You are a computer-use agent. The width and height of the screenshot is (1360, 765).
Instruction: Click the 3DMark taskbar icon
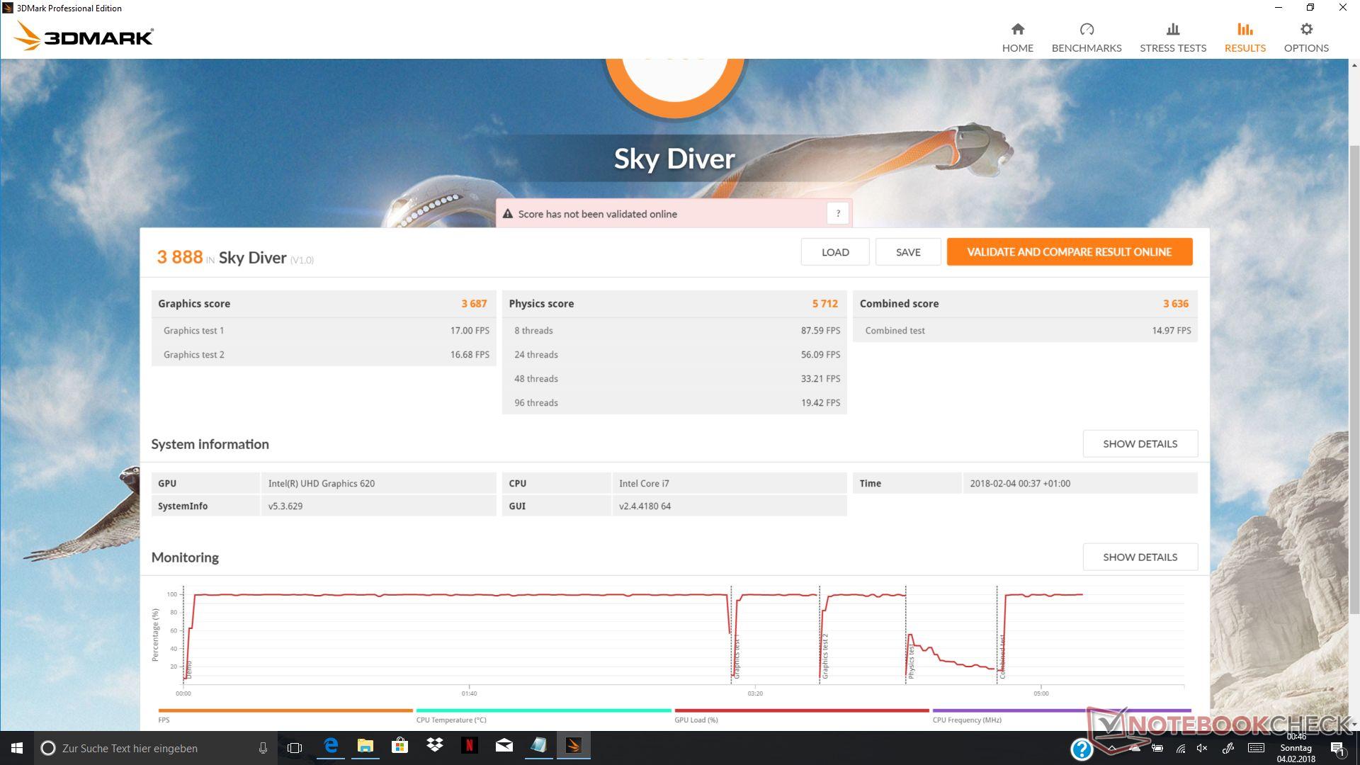(574, 747)
